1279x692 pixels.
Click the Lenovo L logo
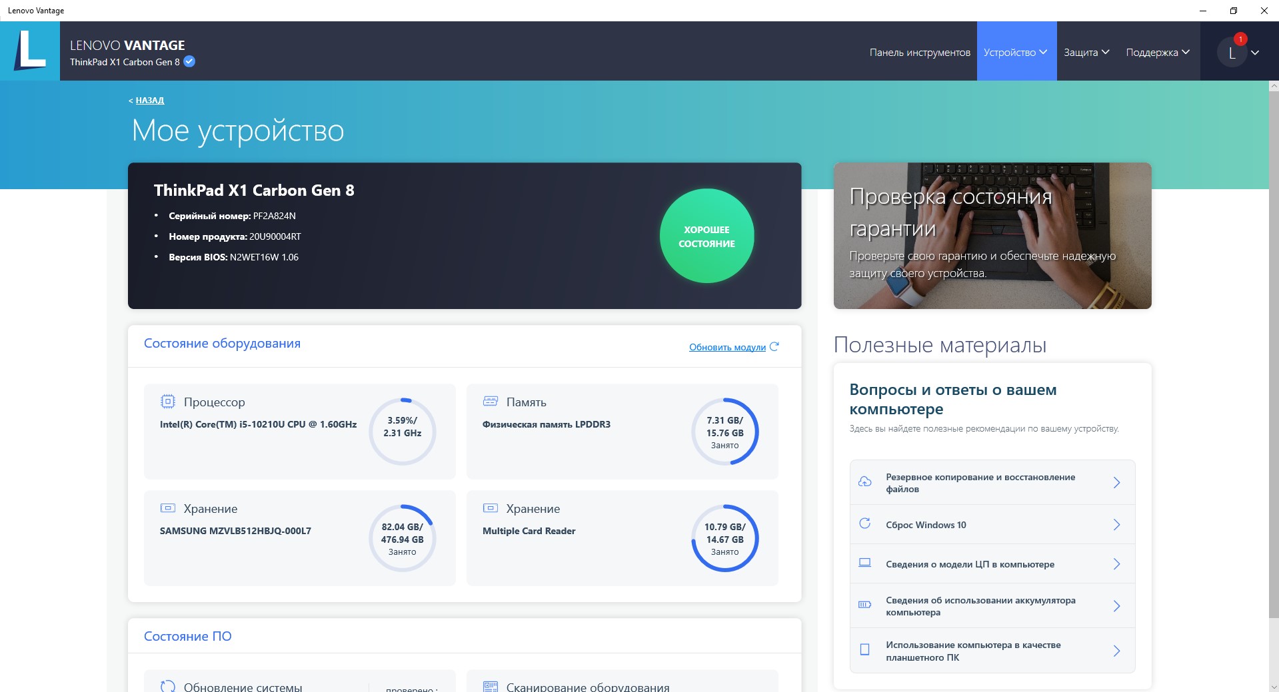click(30, 51)
